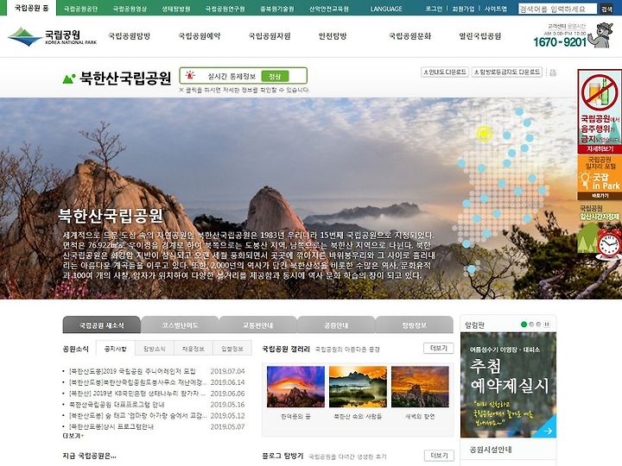This screenshot has height=466, width=622.
Task: Open the 2019년 KB국민은행 notice
Action: pyautogui.click(x=137, y=394)
